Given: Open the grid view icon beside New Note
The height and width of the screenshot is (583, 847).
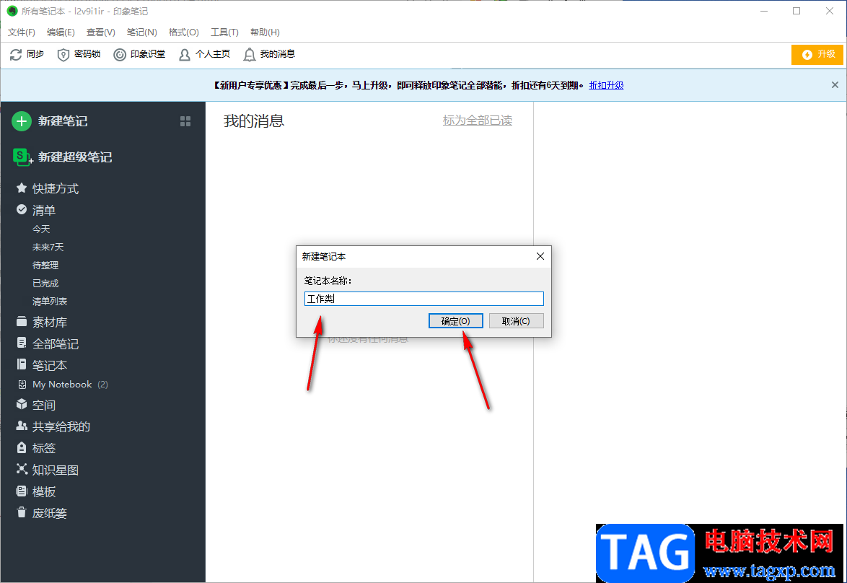Looking at the screenshot, I should pos(185,121).
